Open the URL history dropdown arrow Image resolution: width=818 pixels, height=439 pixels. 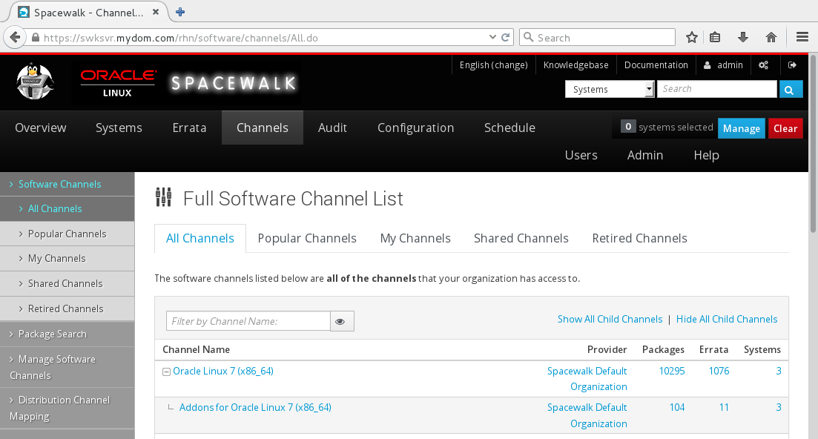click(492, 38)
